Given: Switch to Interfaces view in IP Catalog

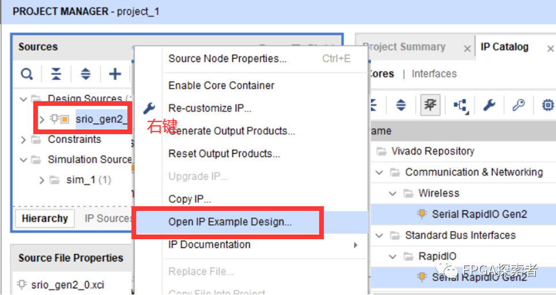Looking at the screenshot, I should [x=434, y=74].
